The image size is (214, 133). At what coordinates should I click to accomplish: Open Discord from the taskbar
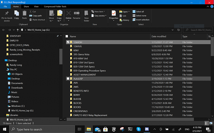(147, 129)
